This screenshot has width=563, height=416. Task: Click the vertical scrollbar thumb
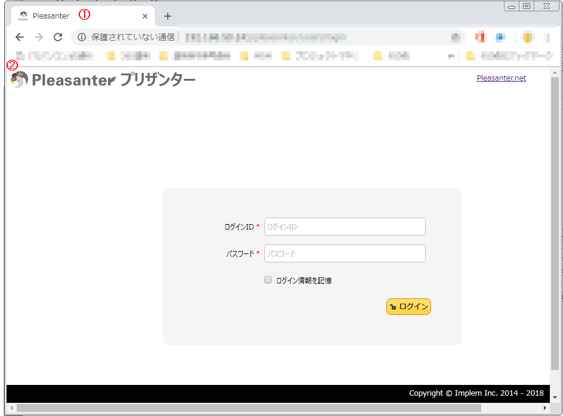[x=555, y=223]
